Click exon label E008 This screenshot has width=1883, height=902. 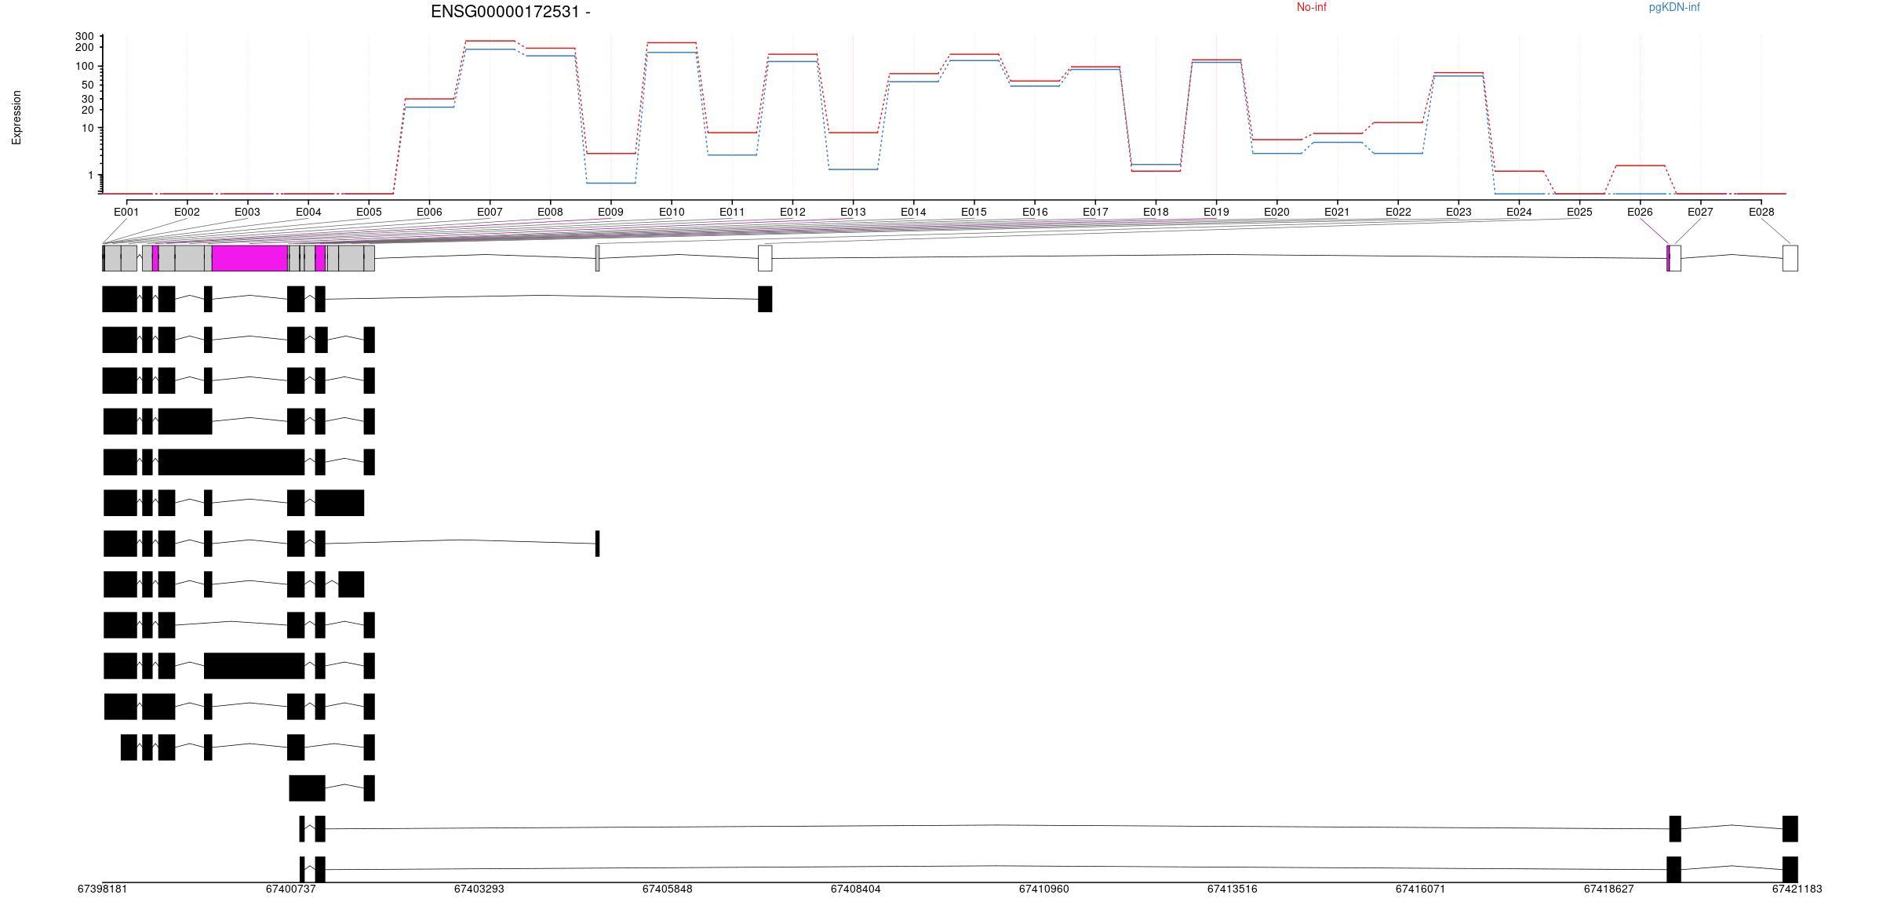tap(550, 212)
